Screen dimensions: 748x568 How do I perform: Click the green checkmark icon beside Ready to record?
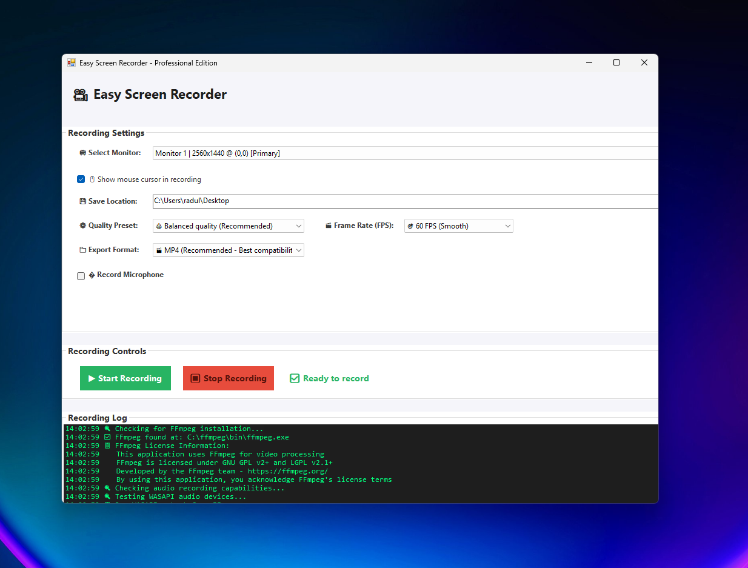point(295,378)
